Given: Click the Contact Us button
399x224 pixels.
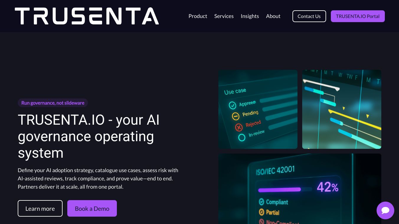Looking at the screenshot, I should 309,16.
